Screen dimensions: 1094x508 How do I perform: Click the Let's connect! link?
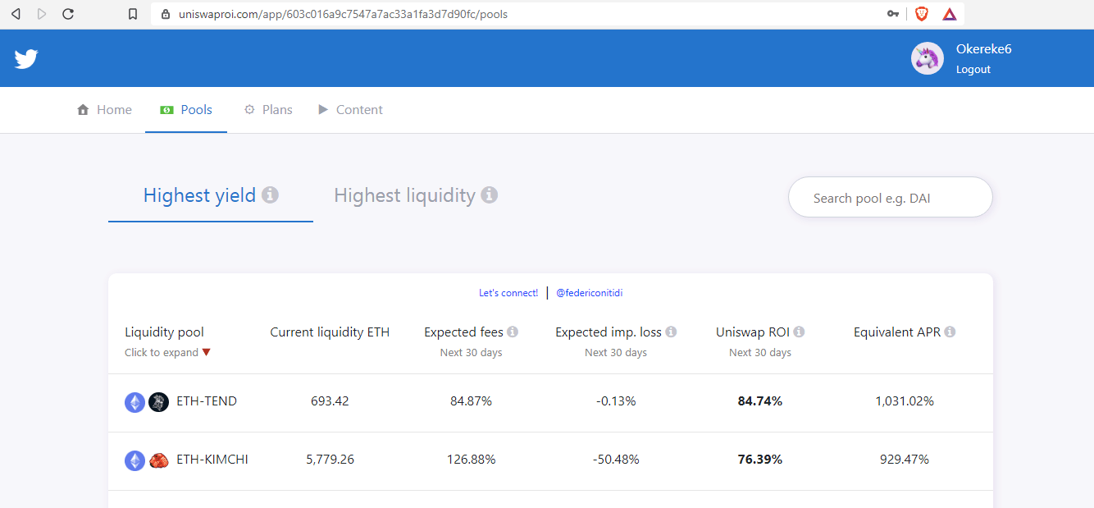[508, 293]
